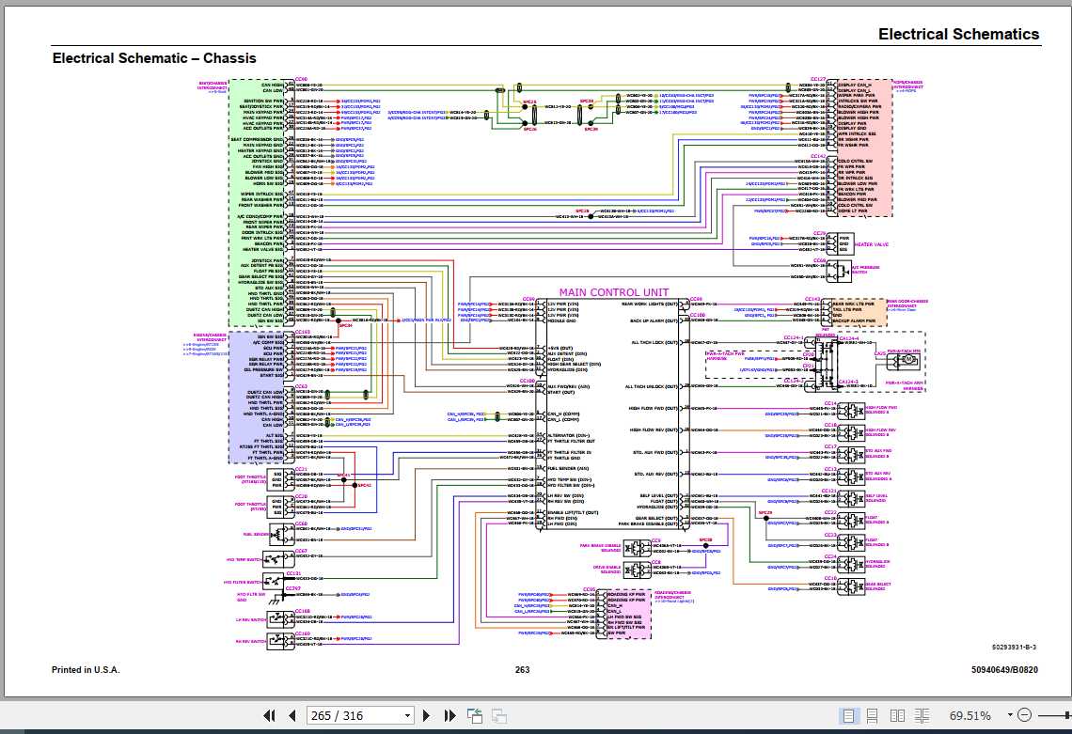This screenshot has width=1072, height=734.
Task: Click the green CC60 connector block
Action: pyautogui.click(x=261, y=203)
